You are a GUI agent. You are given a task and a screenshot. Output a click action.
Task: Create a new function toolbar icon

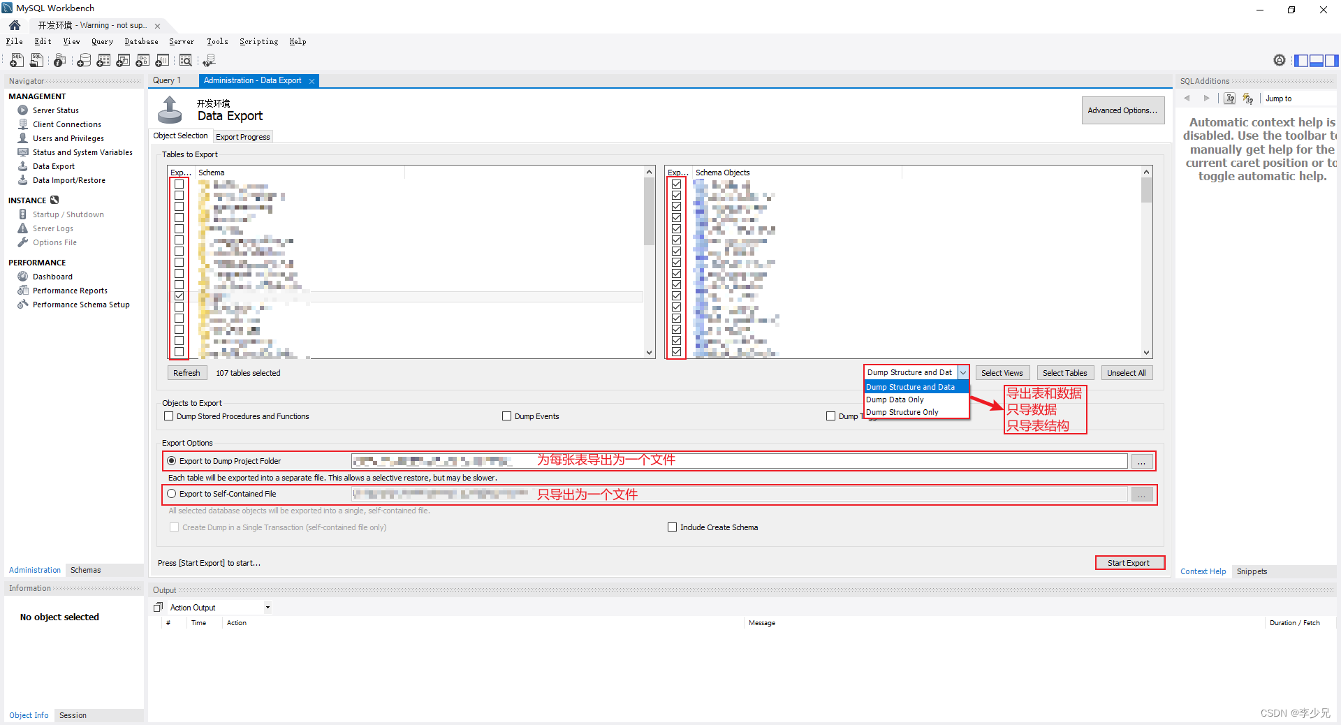click(162, 61)
